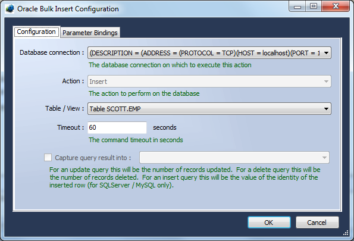Click the Timeout seconds input field

(117, 127)
